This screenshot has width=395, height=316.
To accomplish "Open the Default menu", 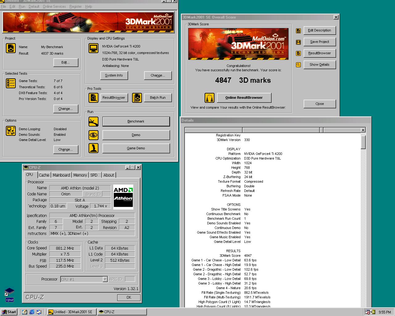I will click(x=34, y=6).
